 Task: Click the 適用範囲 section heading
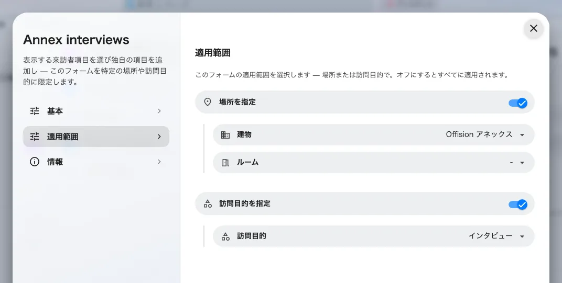point(212,53)
